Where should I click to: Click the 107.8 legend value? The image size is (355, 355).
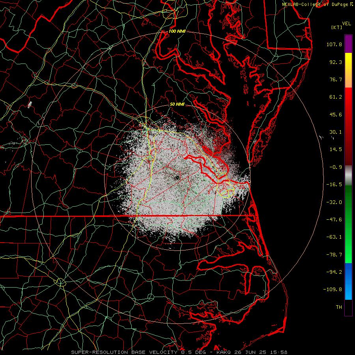(334, 44)
